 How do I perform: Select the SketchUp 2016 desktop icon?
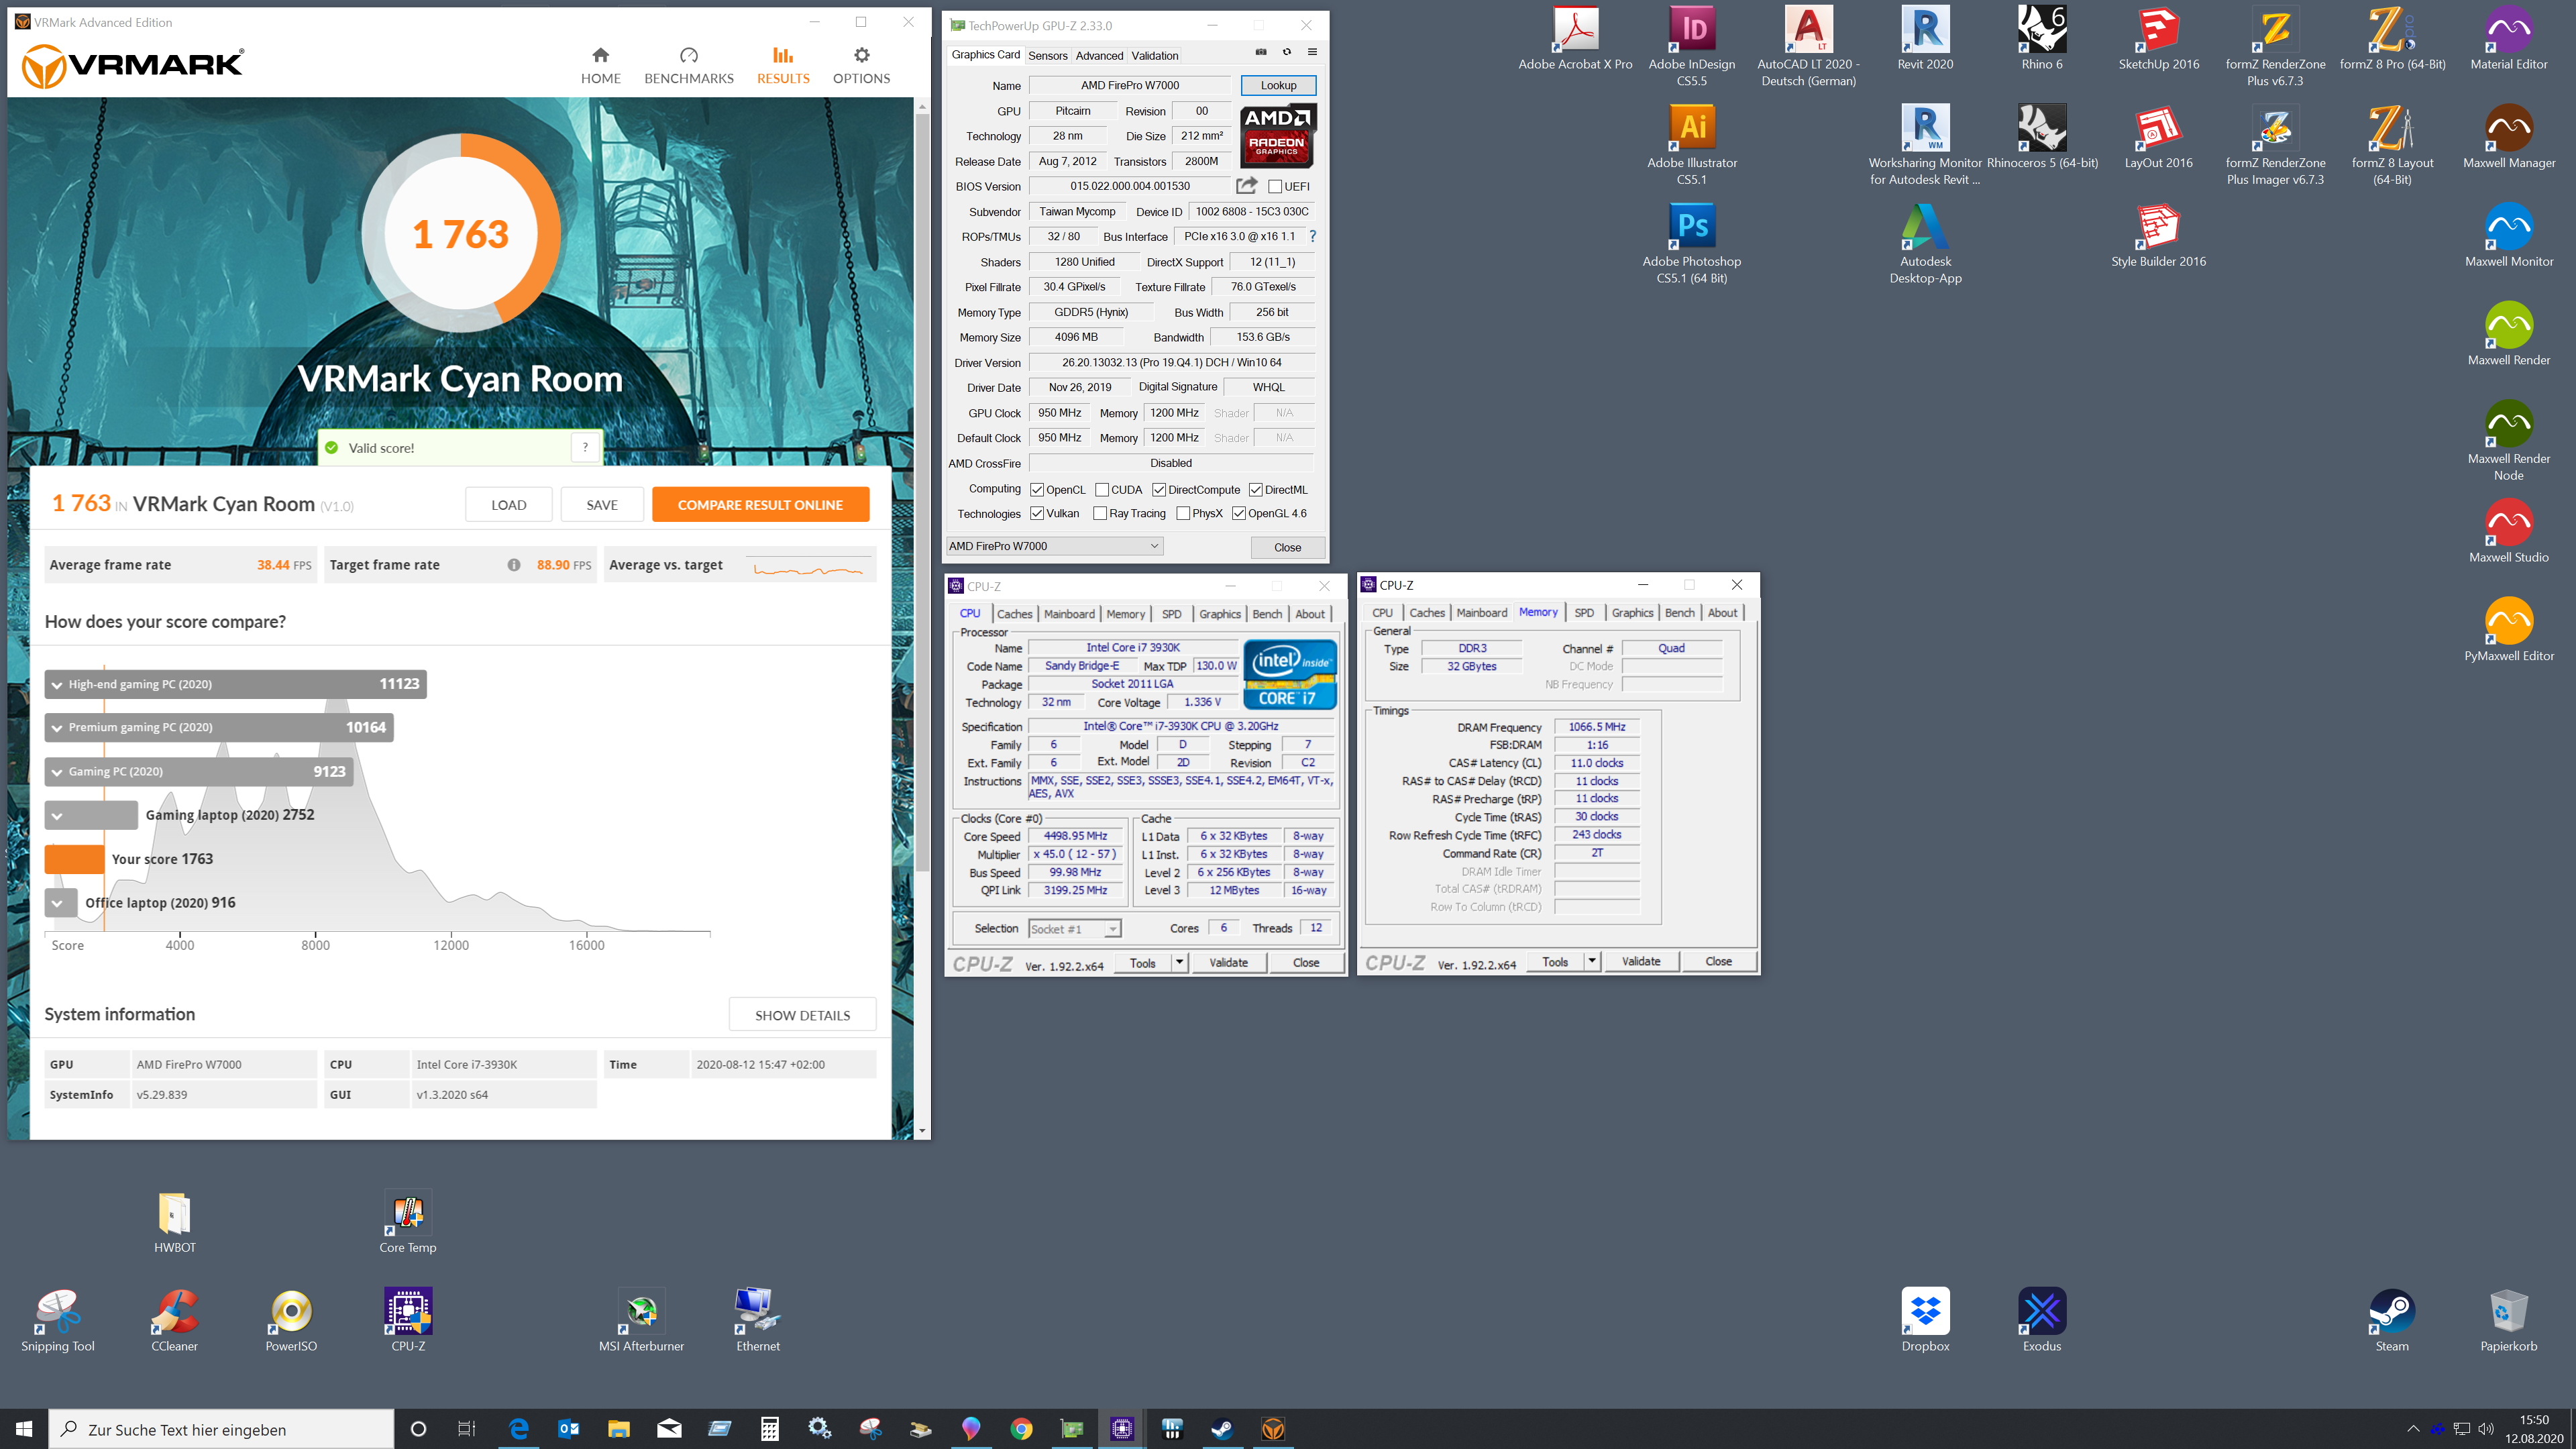tap(2158, 38)
